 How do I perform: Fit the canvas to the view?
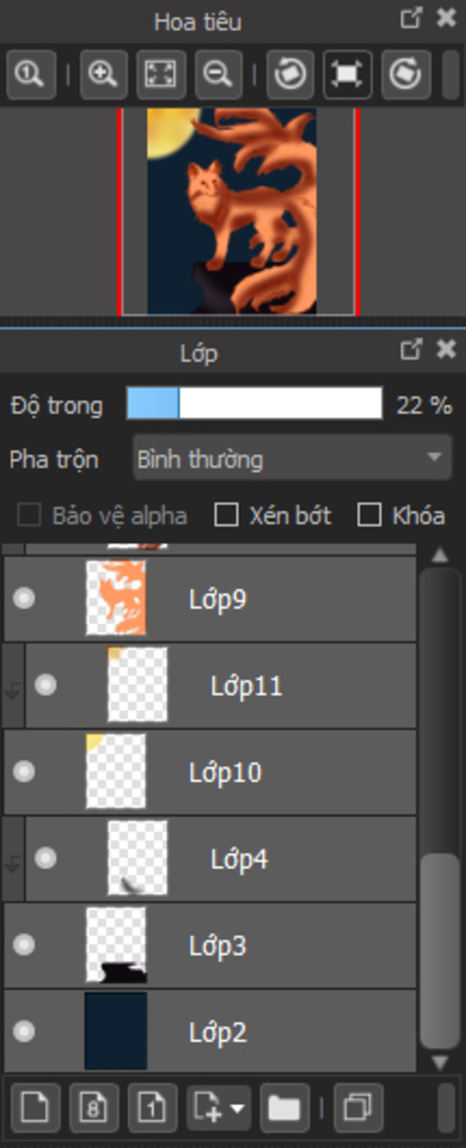[161, 74]
